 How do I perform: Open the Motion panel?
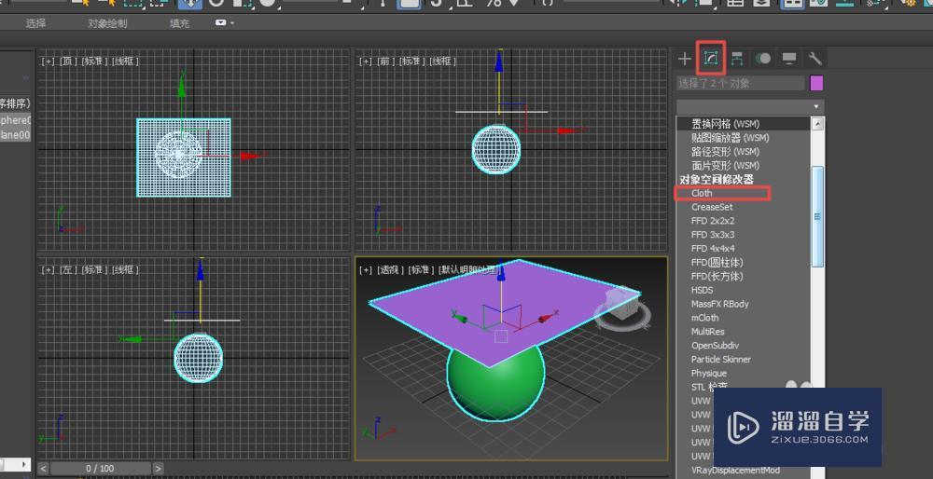(x=763, y=59)
